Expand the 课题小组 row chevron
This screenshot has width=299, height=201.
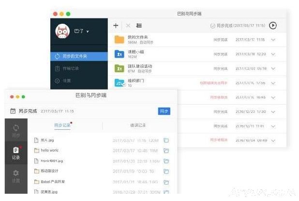coord(273,54)
